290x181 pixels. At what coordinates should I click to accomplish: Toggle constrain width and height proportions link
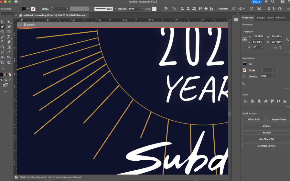pos(287,39)
